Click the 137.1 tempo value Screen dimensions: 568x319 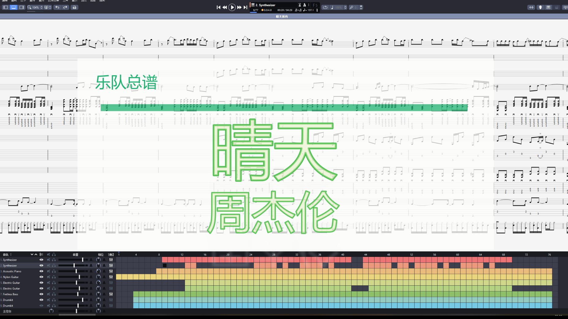[x=310, y=10]
